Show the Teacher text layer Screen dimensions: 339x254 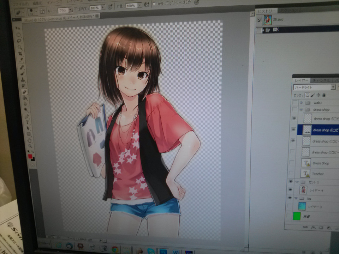[291, 173]
